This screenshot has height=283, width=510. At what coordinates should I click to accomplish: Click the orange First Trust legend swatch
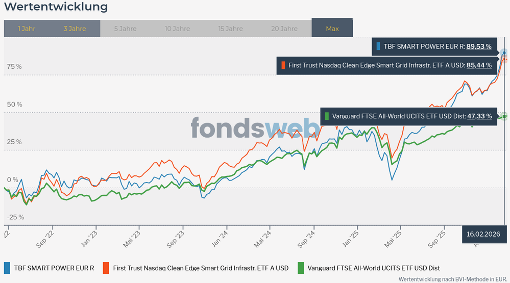click(106, 268)
